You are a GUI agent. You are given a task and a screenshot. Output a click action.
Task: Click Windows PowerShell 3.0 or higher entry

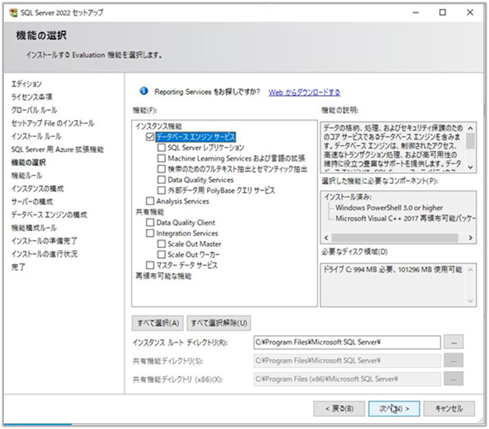coord(389,208)
